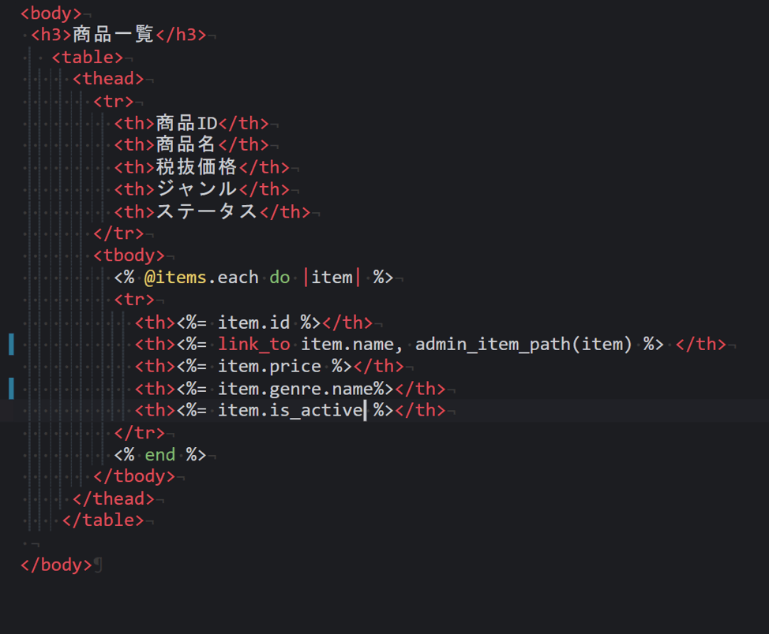Click the 税抜価格 header text
769x634 pixels.
(x=196, y=167)
